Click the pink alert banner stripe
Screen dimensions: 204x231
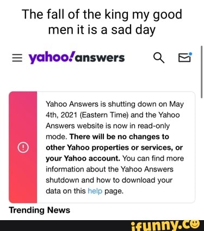point(23,147)
